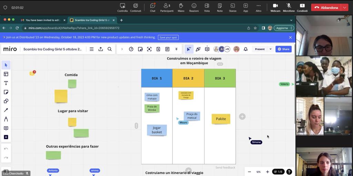Screen dimensions: 353x176
Task: Switch to the Scambio tra Coding Girls tab
Action: (92, 20)
